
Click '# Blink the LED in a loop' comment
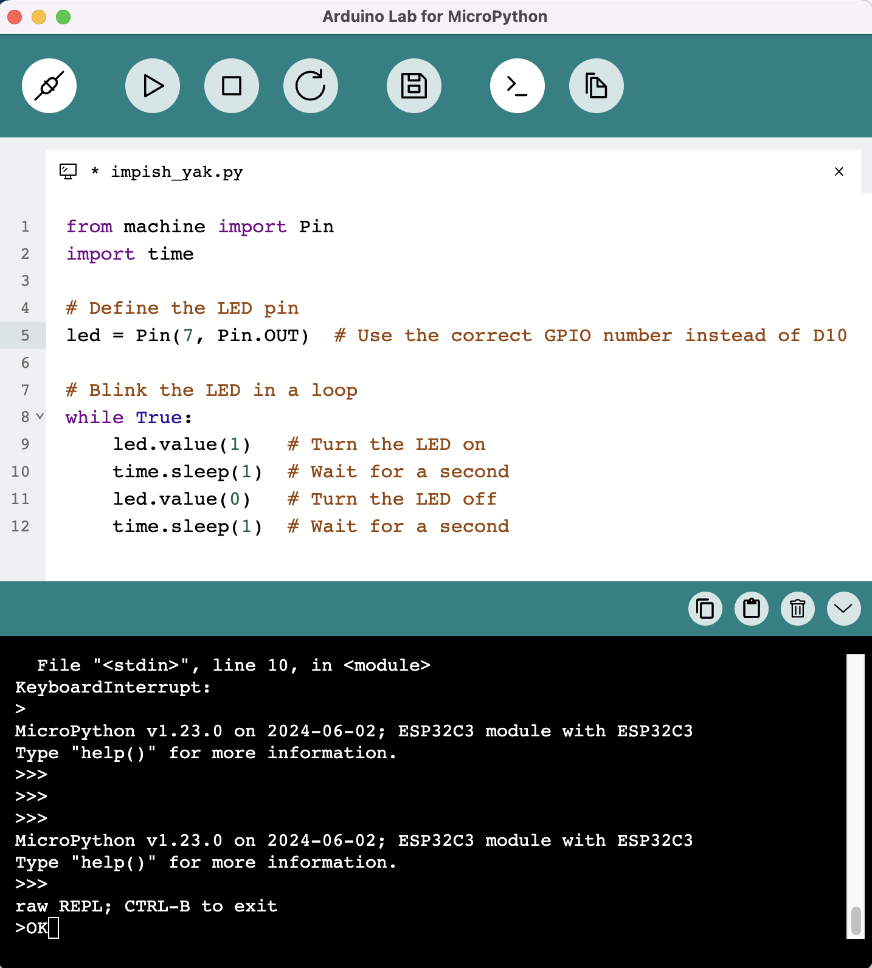point(212,390)
